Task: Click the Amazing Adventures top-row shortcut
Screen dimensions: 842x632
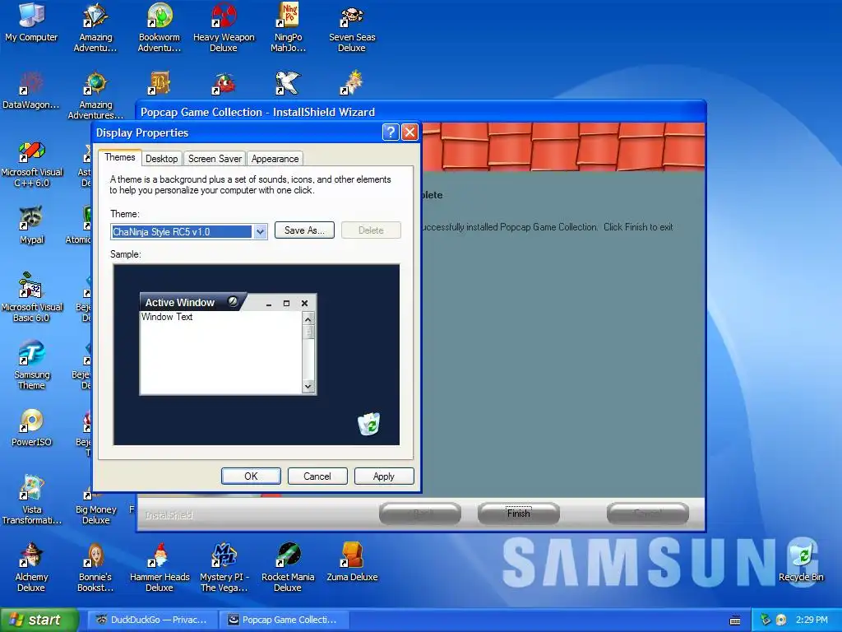Action: click(x=95, y=27)
